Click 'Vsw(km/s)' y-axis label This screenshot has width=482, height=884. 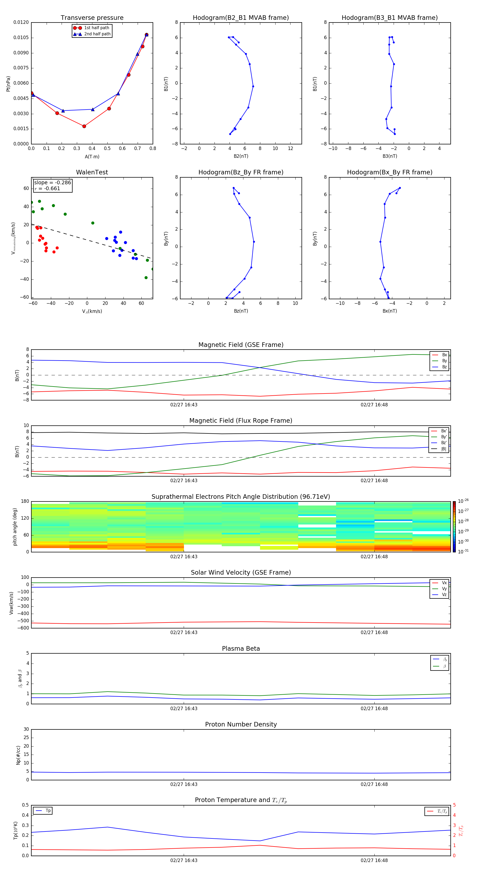11,603
